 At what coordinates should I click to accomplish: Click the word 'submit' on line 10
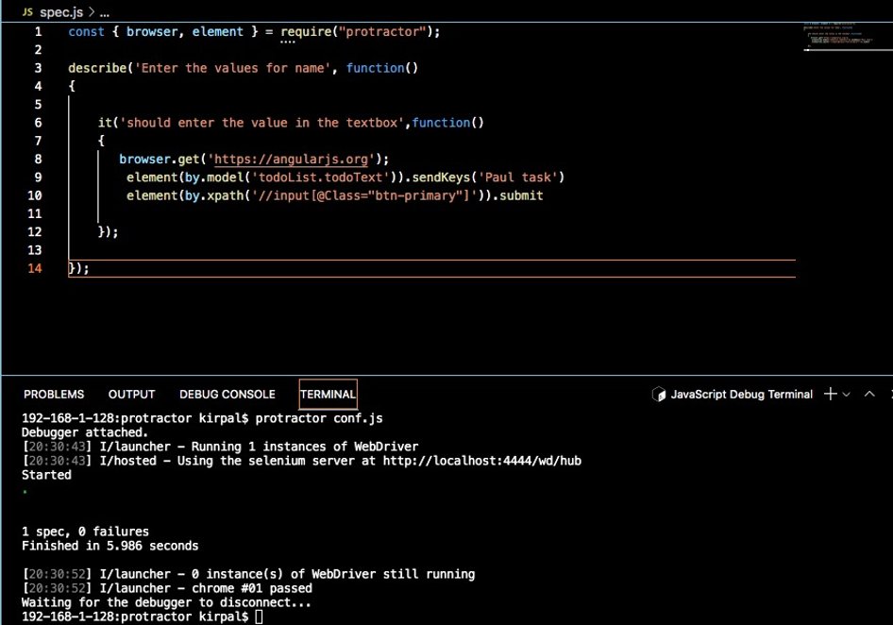(521, 195)
